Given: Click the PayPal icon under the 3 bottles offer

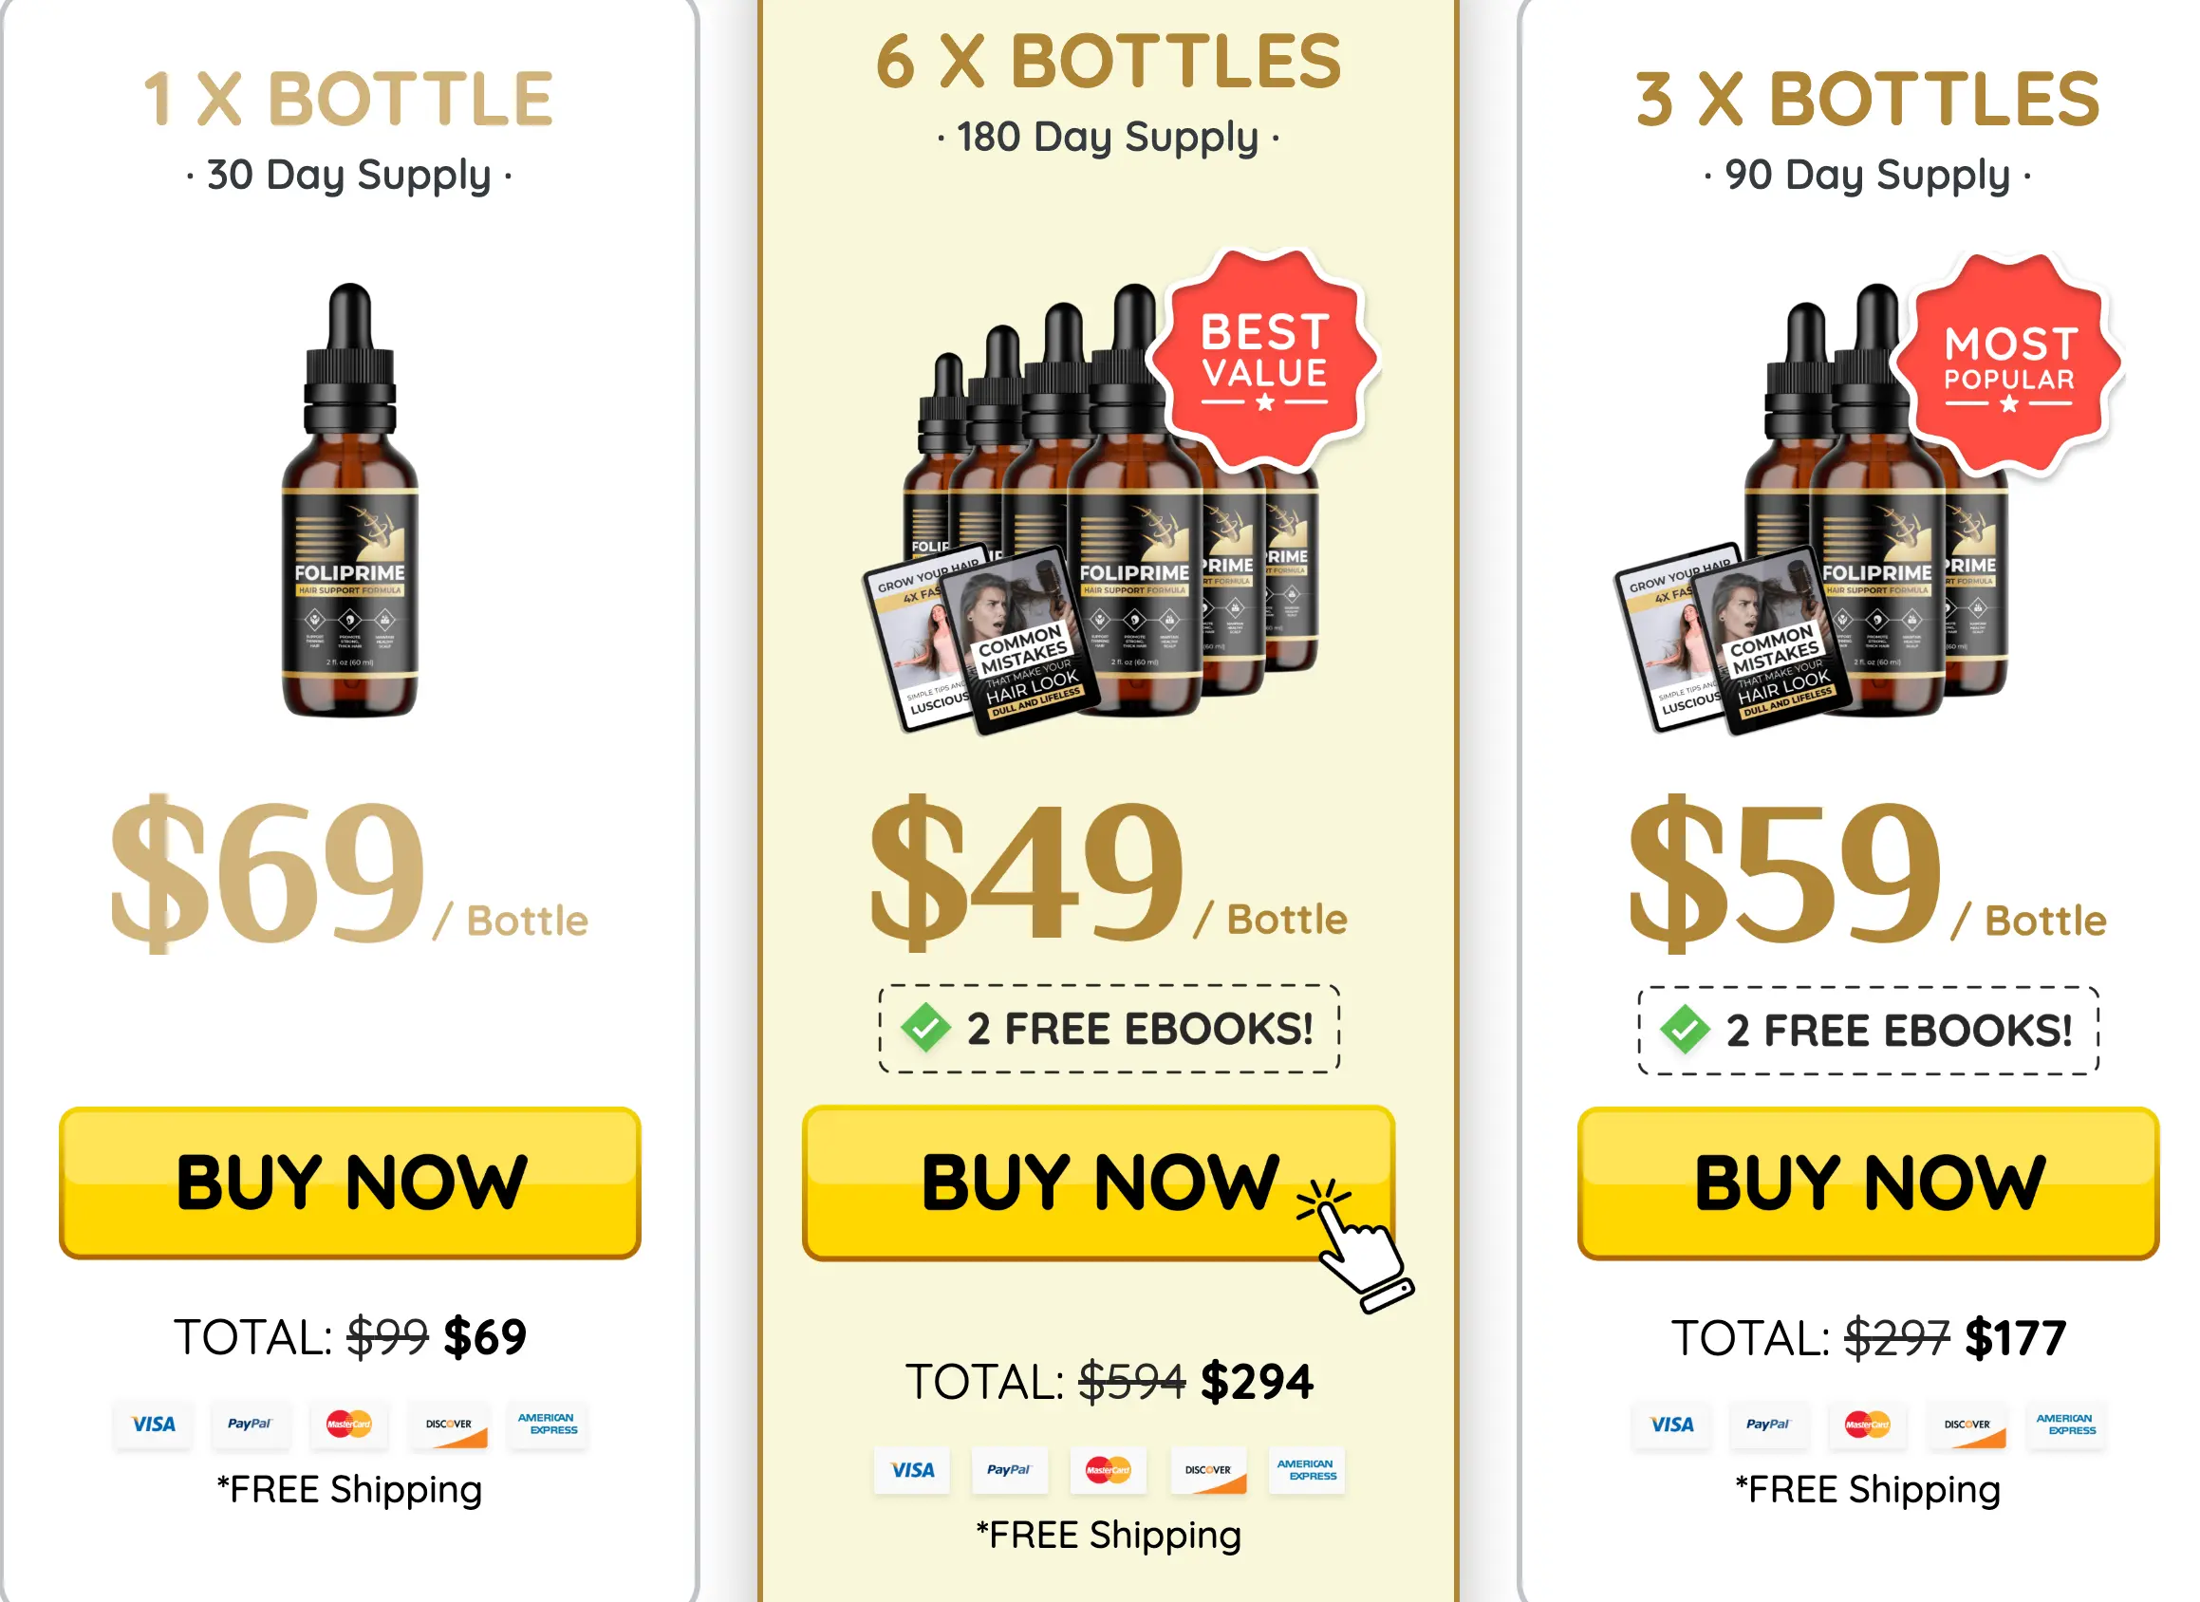Looking at the screenshot, I should [x=1767, y=1425].
